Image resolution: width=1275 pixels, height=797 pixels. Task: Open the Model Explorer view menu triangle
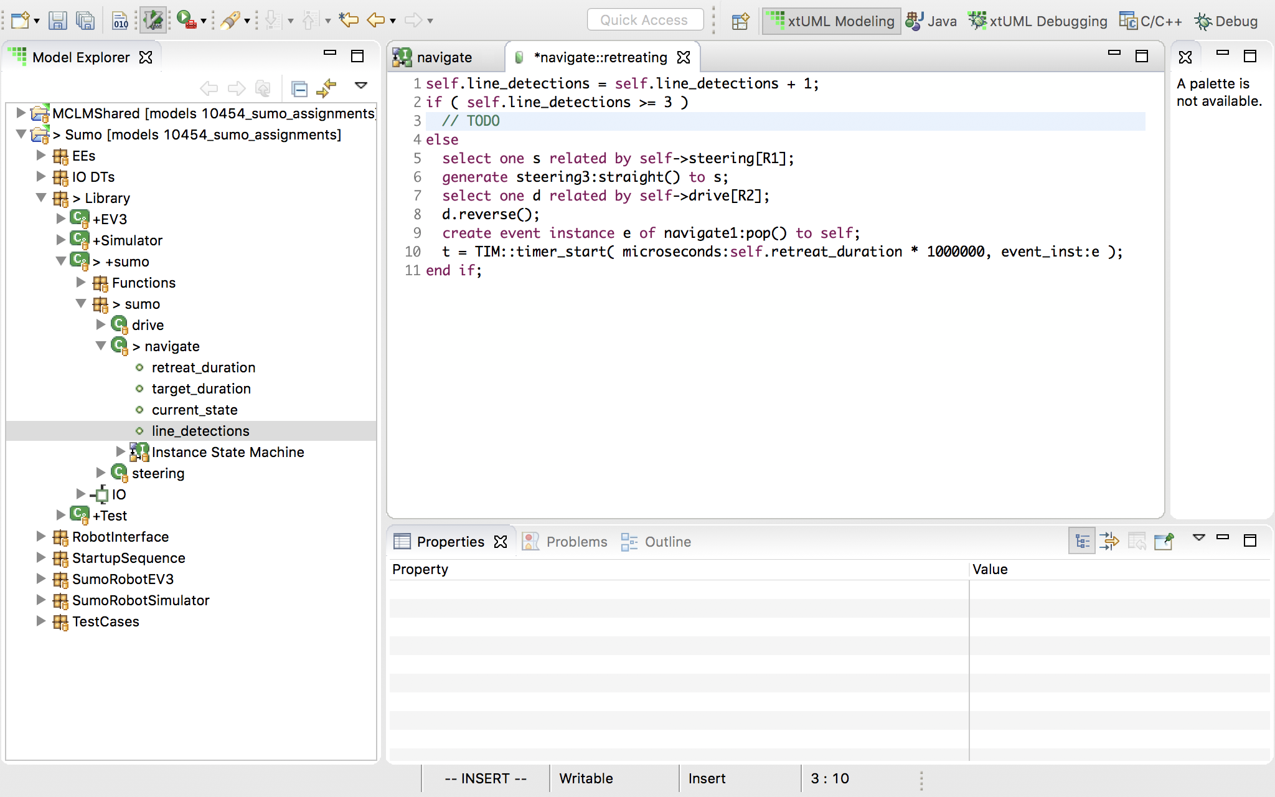click(361, 85)
